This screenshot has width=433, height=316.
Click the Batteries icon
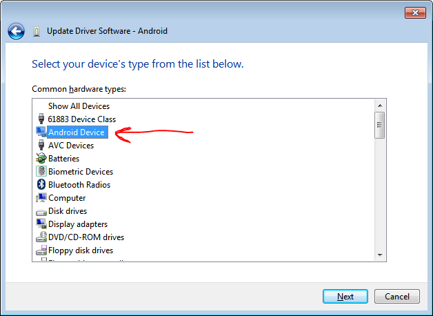coord(41,159)
